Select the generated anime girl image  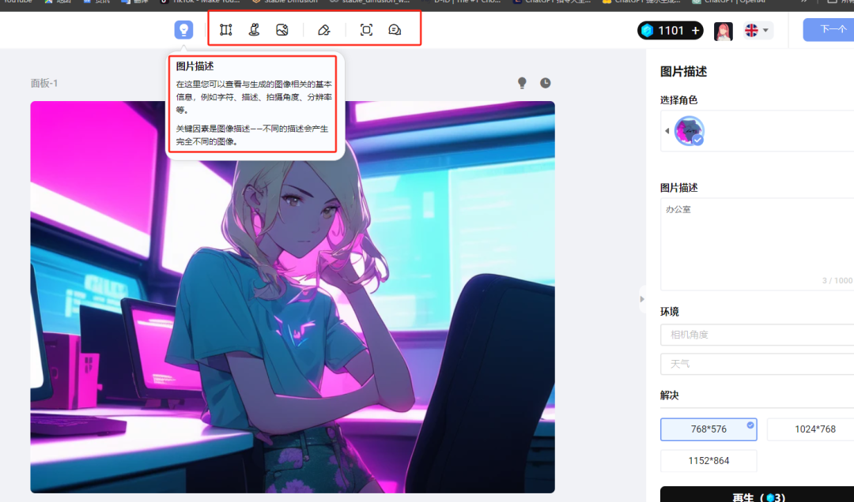(x=293, y=297)
